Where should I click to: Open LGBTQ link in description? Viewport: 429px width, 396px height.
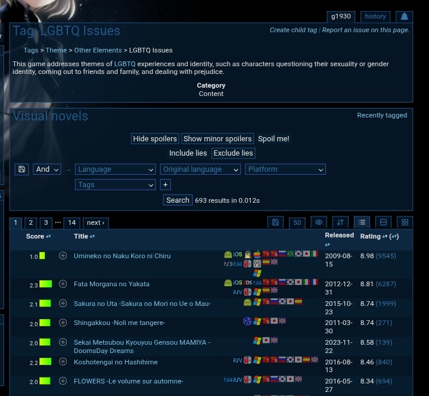(x=125, y=64)
